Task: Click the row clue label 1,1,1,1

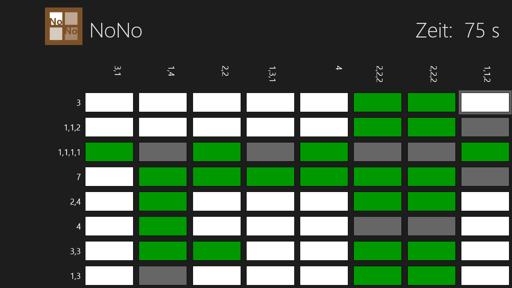Action: click(69, 153)
